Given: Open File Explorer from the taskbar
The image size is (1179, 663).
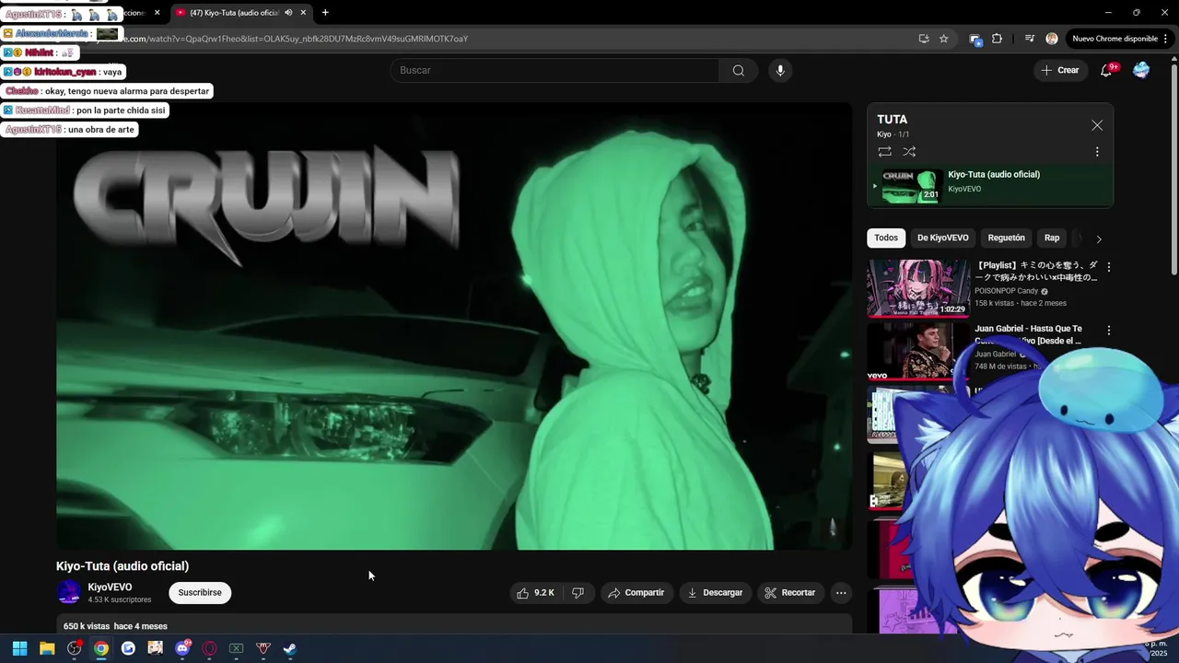Looking at the screenshot, I should (x=47, y=648).
